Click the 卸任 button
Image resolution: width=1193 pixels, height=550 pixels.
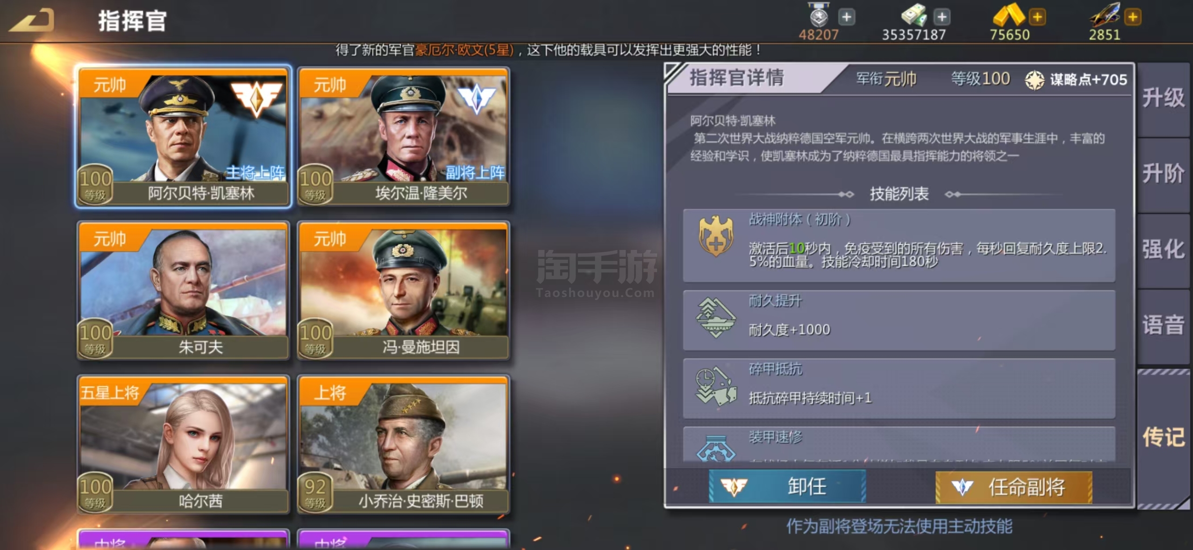(x=788, y=486)
